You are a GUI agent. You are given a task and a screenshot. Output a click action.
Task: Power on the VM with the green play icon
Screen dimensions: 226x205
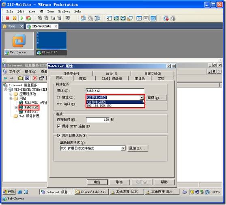pyautogui.click(x=22, y=18)
